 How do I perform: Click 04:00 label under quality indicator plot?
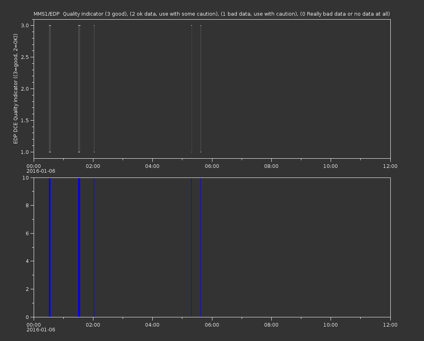tap(152, 166)
